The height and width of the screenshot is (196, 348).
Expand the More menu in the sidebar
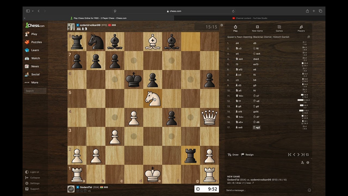(32, 82)
